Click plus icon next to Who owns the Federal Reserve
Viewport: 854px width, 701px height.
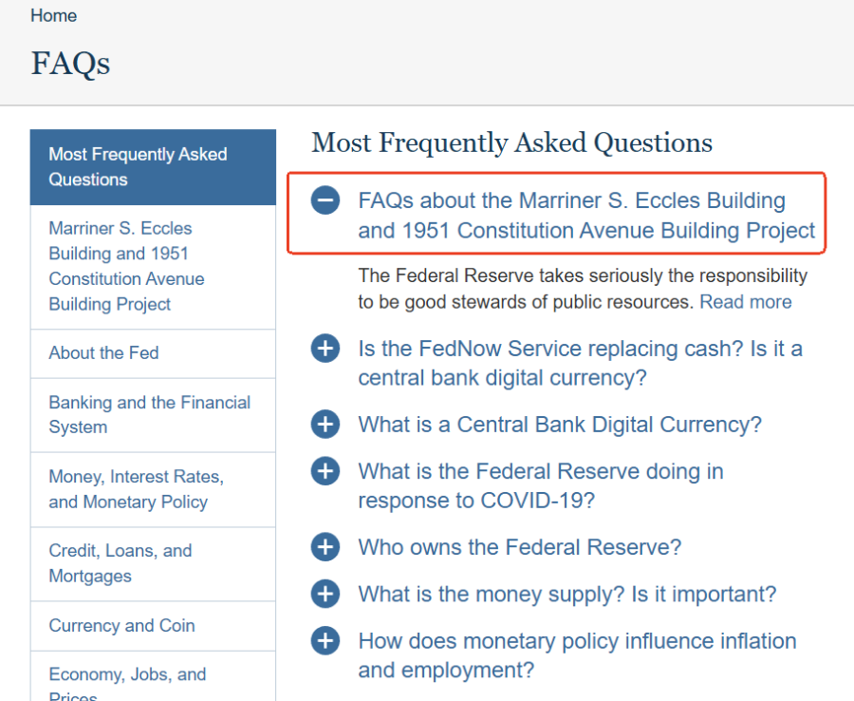pos(325,547)
